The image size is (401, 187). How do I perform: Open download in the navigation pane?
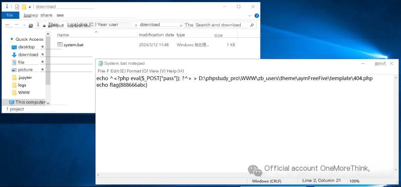point(28,54)
